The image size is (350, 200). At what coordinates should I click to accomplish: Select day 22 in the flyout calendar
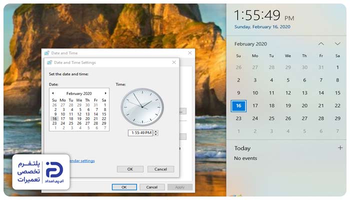pos(337,106)
